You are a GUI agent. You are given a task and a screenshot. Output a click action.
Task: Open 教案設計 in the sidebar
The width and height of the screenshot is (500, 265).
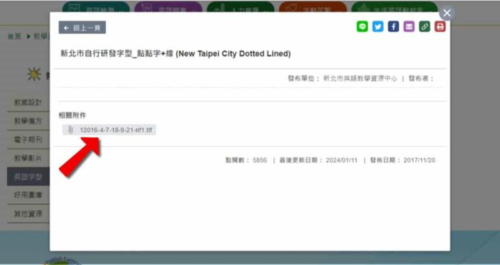coord(28,102)
